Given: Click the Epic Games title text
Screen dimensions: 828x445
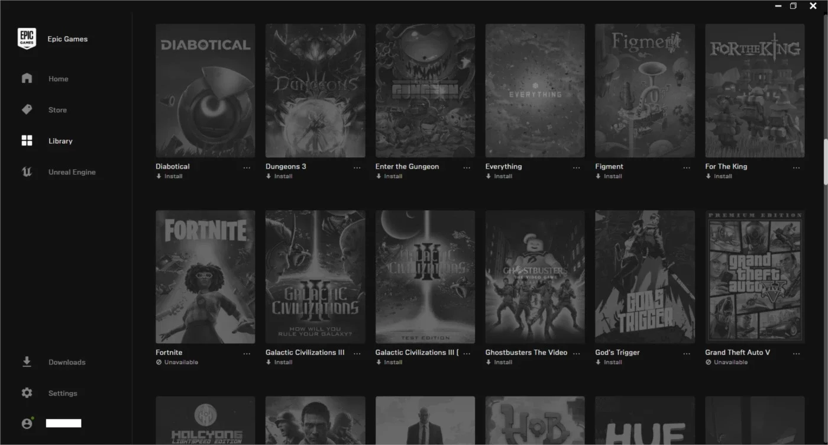Looking at the screenshot, I should (67, 39).
